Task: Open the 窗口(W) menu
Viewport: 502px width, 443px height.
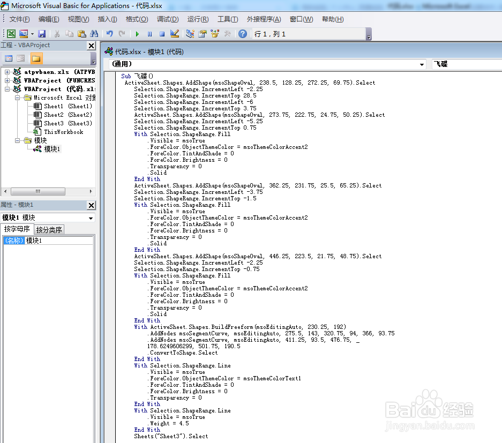Action: 301,19
